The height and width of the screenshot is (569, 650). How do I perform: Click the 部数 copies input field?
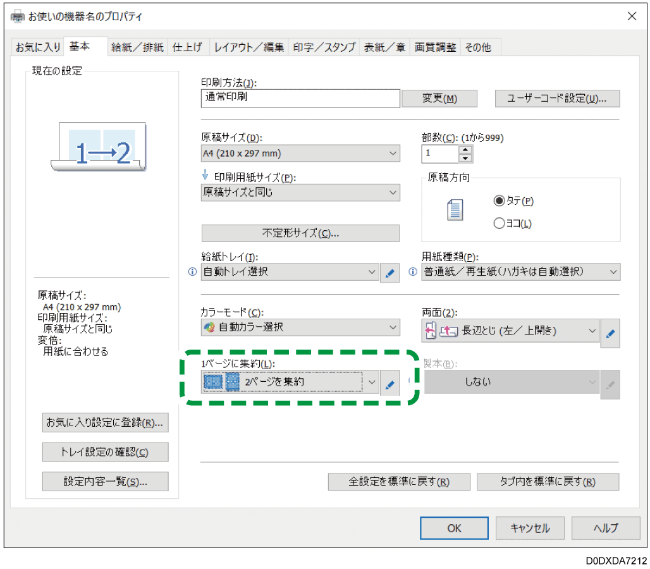(x=439, y=154)
